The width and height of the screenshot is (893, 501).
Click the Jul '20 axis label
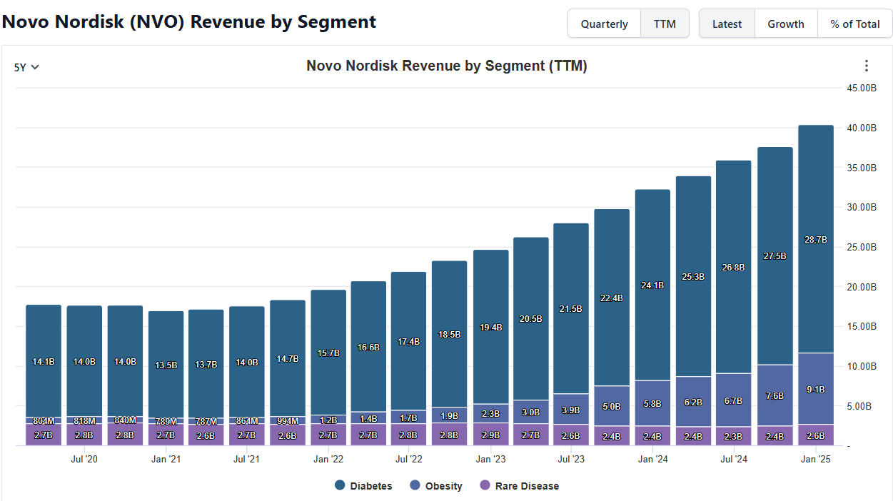(84, 459)
